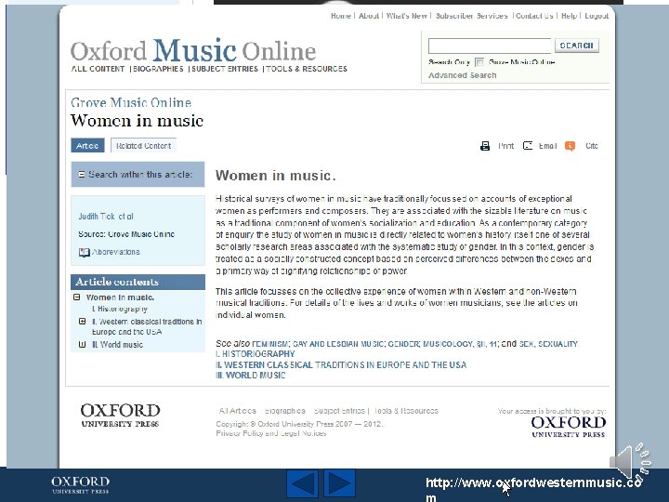669x502 pixels.
Task: Select II. Western classical traditions contents entry
Action: coord(147,326)
